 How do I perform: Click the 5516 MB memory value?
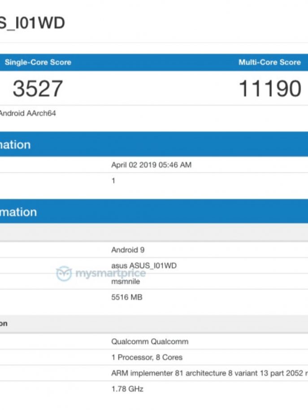tap(126, 297)
